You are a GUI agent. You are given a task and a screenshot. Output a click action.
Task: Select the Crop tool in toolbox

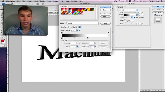point(2,18)
